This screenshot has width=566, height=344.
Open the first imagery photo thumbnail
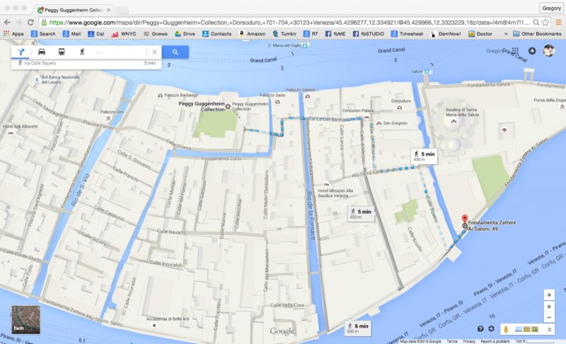(x=519, y=329)
